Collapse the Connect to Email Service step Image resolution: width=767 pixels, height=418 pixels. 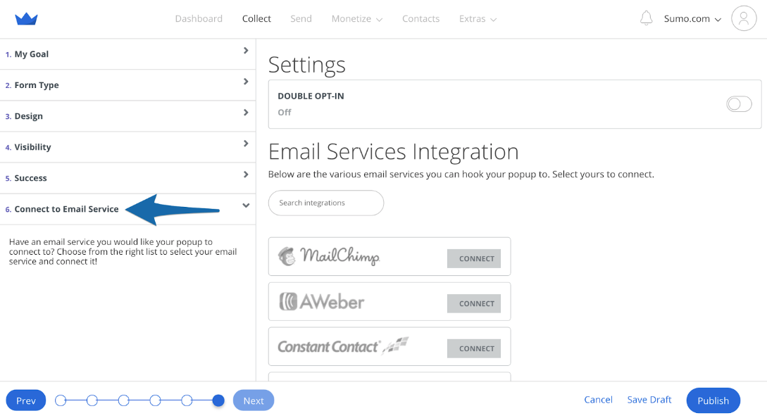tap(127, 209)
